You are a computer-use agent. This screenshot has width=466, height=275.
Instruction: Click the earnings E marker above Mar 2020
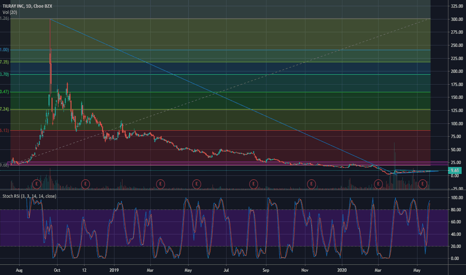click(378, 184)
